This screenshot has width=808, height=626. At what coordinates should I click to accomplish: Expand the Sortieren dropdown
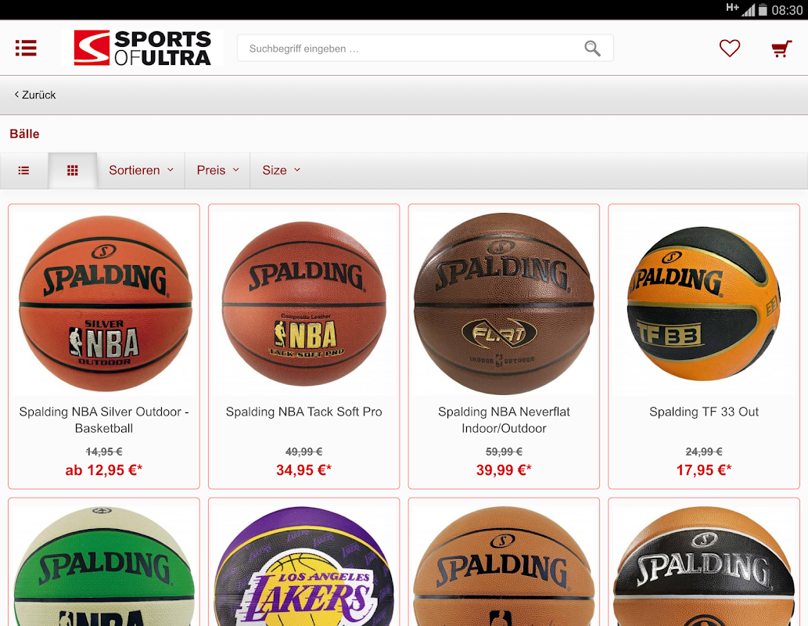point(141,170)
